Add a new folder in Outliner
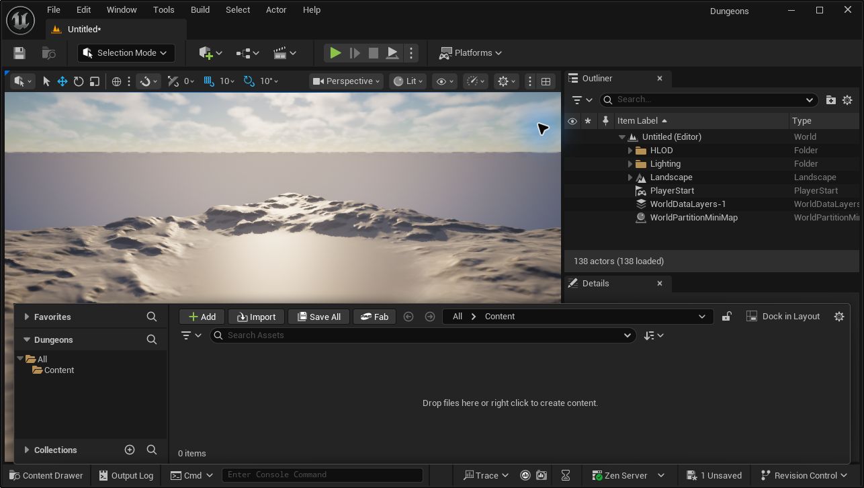This screenshot has width=864, height=488. click(830, 99)
